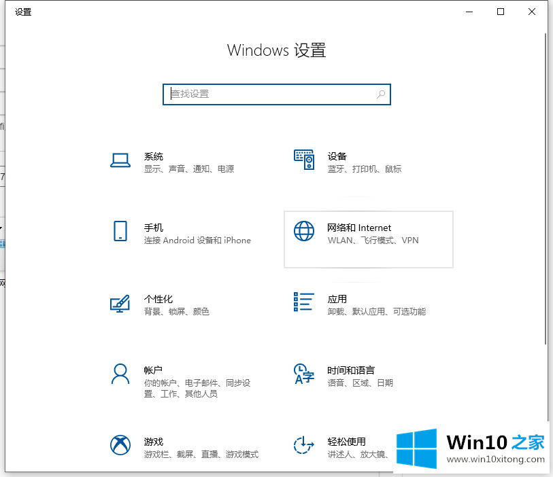The height and width of the screenshot is (477, 553).
Task: Open the 设备 keyboard and speaker icon
Action: (x=304, y=160)
